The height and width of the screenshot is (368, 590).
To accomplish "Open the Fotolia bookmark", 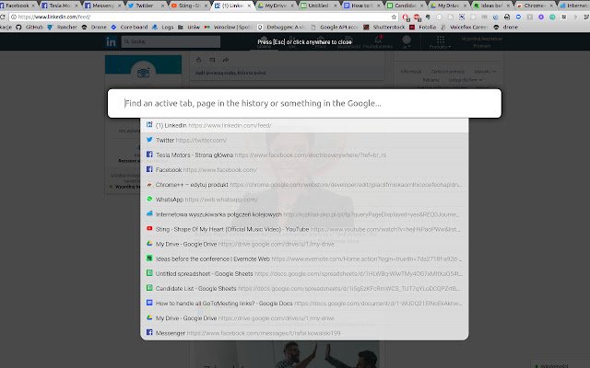I will click(x=422, y=27).
